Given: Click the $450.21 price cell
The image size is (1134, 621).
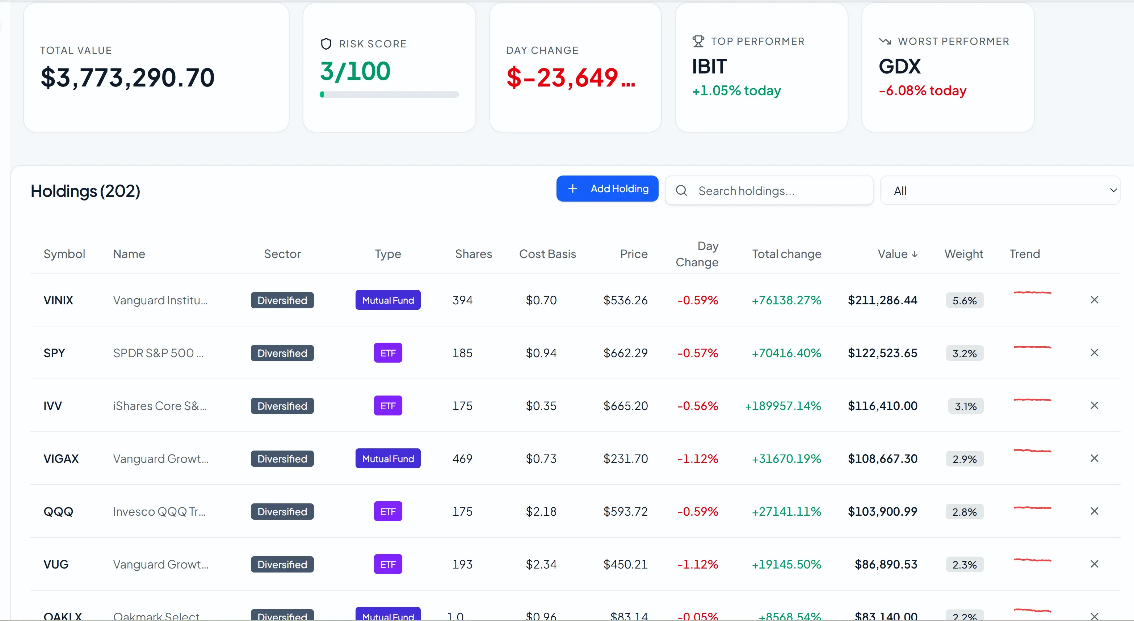Looking at the screenshot, I should coord(625,564).
